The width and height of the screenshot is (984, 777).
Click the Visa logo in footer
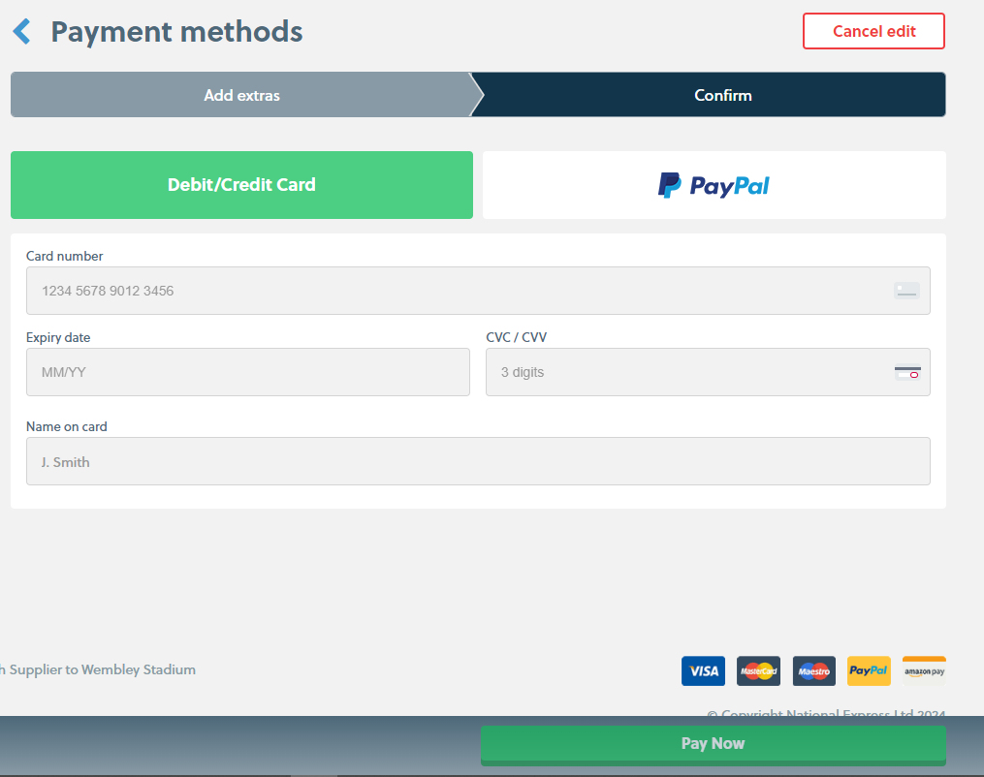(x=703, y=670)
